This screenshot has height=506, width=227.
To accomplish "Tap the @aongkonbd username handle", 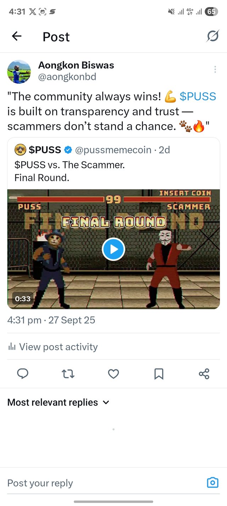I will point(67,77).
